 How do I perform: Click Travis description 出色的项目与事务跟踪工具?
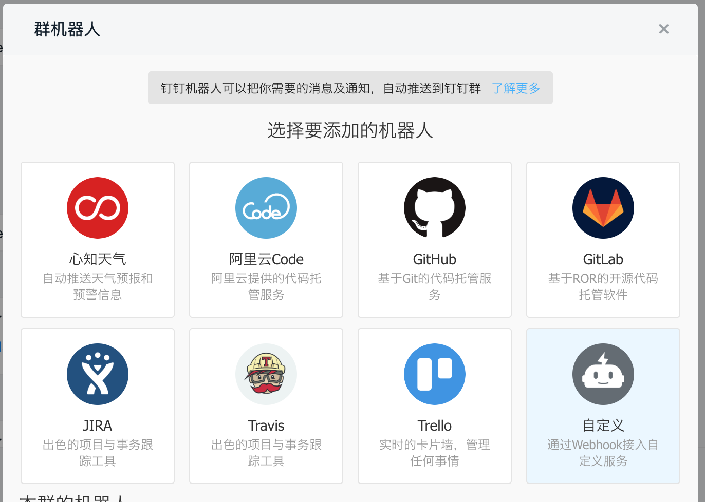(266, 453)
